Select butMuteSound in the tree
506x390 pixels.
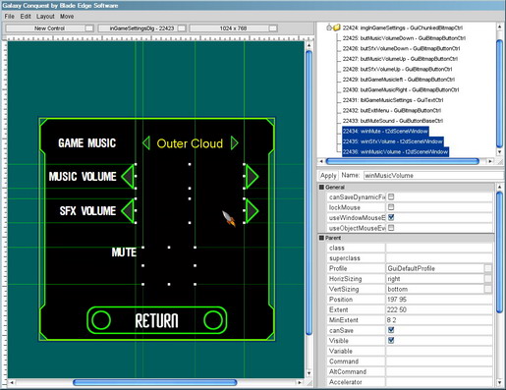click(393, 121)
